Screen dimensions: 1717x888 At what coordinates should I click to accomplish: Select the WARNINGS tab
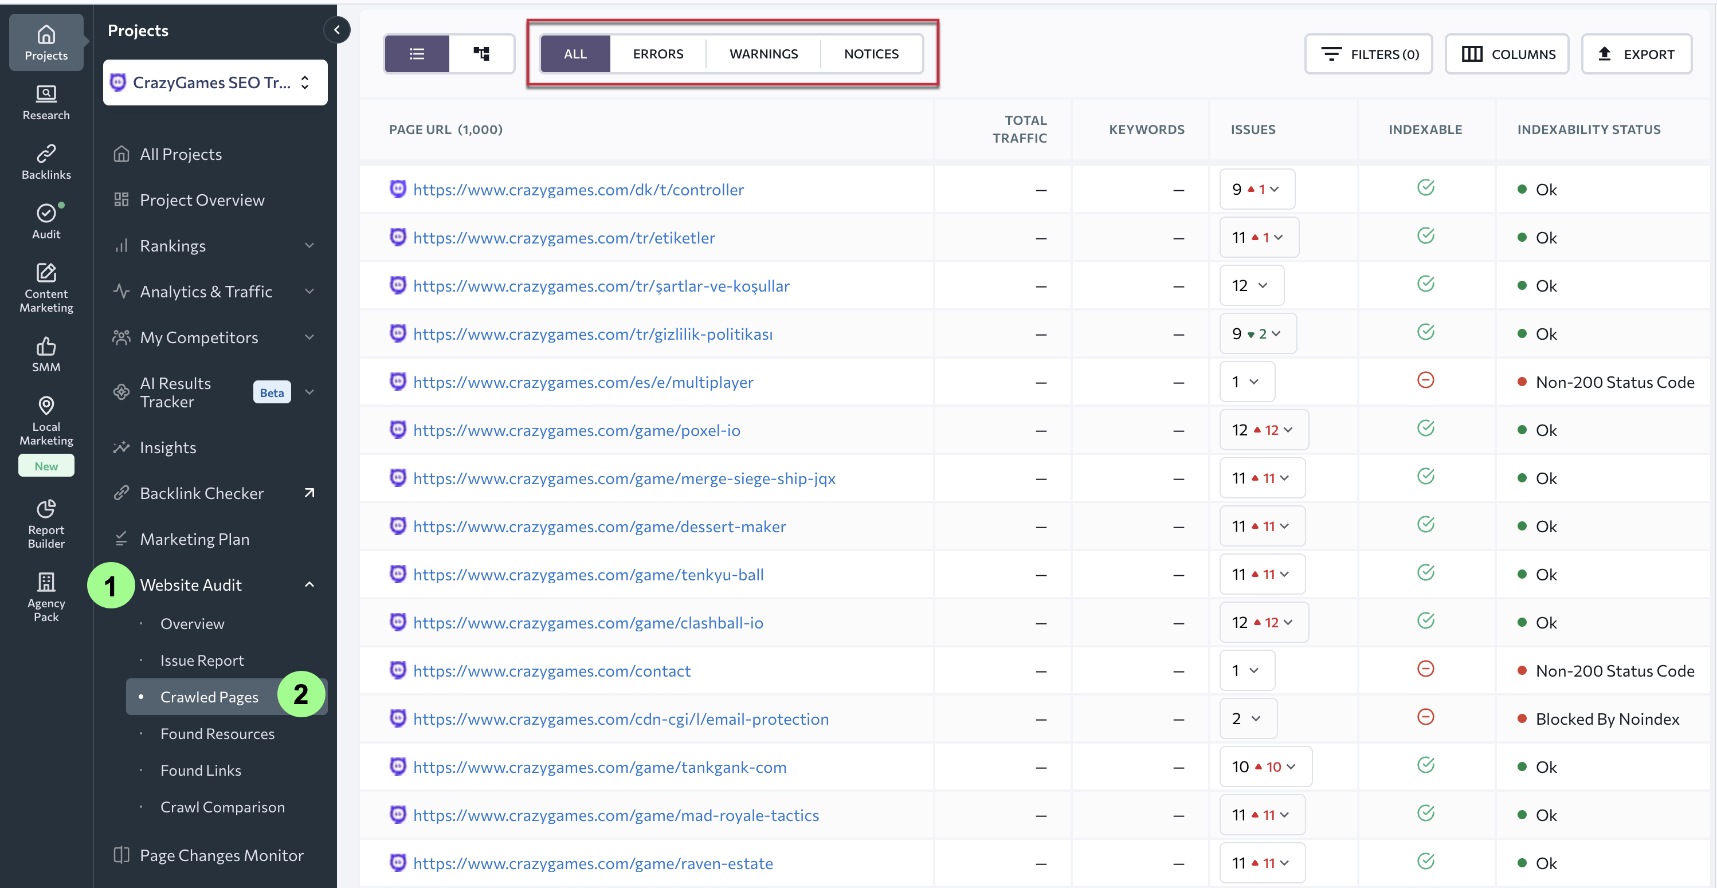pos(763,54)
